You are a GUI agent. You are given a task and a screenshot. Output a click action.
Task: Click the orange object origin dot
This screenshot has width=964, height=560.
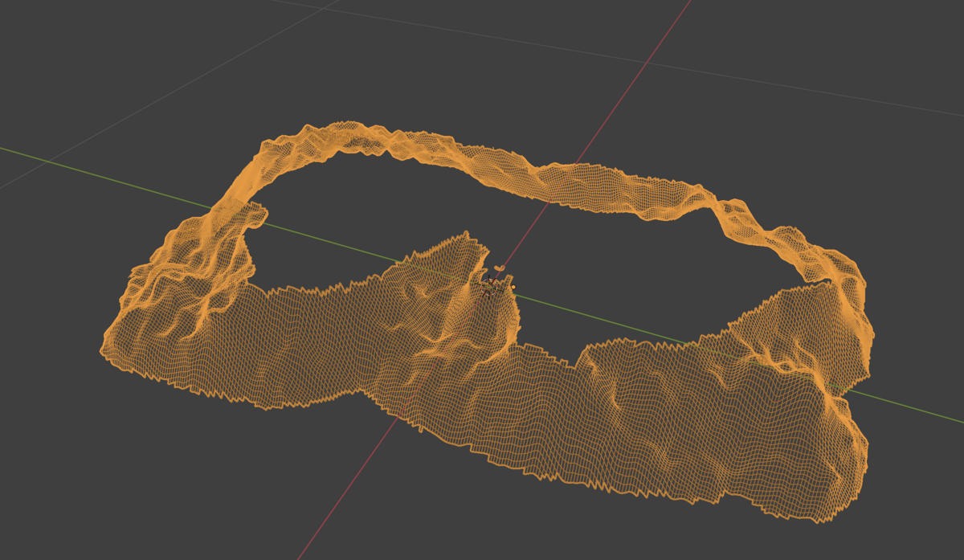[x=513, y=287]
